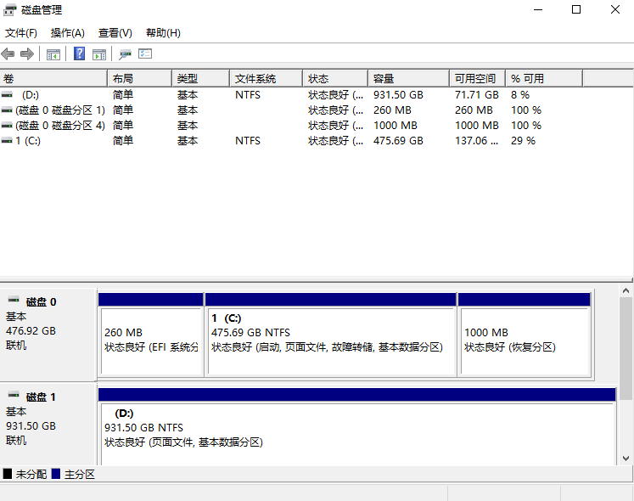The image size is (634, 501).
Task: Open the 文件(F) menu
Action: 21,33
